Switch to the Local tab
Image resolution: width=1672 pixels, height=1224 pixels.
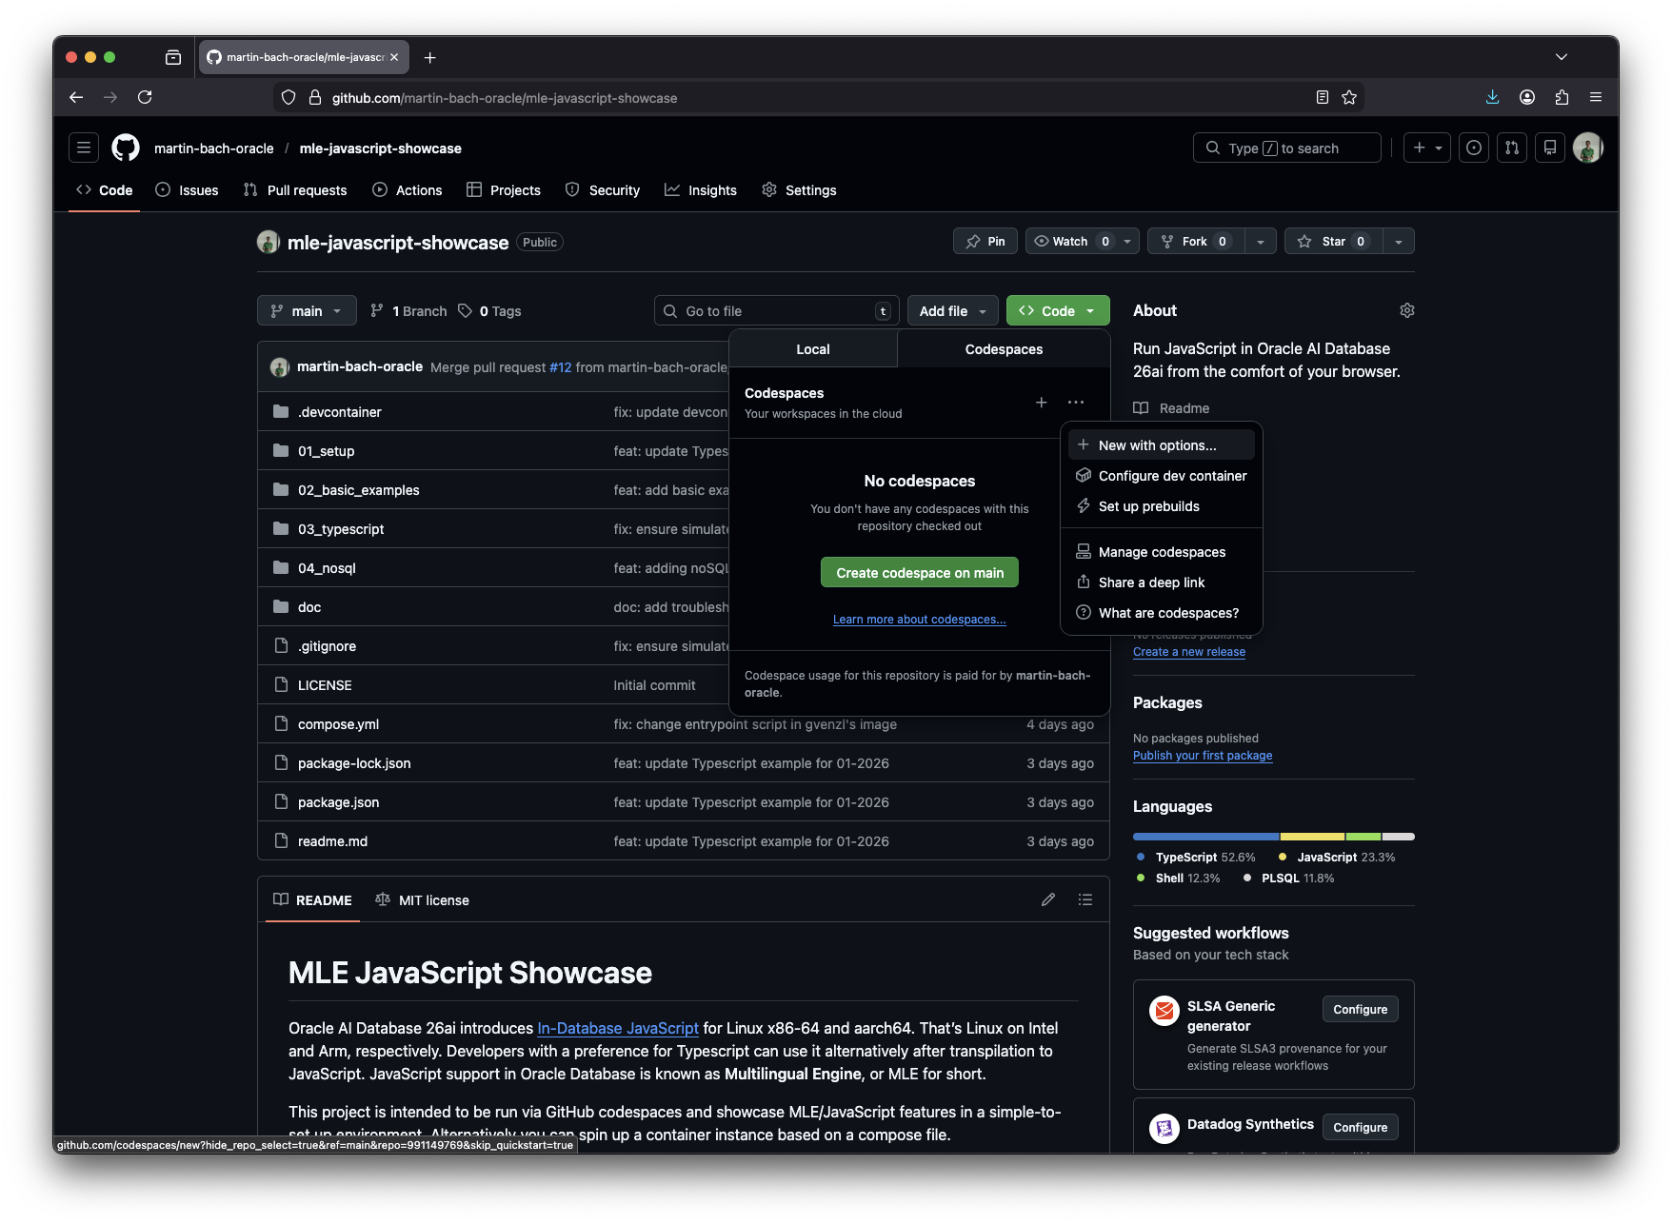812,349
